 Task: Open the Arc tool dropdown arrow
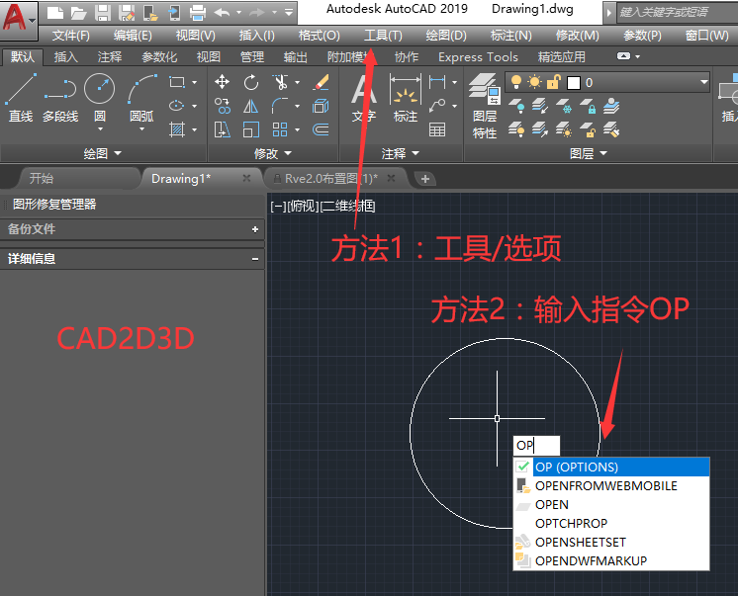pos(142,128)
